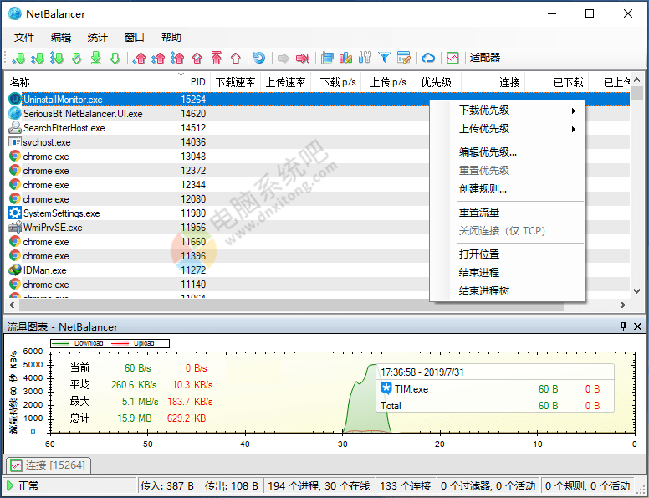
Task: Click red upload arrow with pencil icon
Action: coord(197,58)
